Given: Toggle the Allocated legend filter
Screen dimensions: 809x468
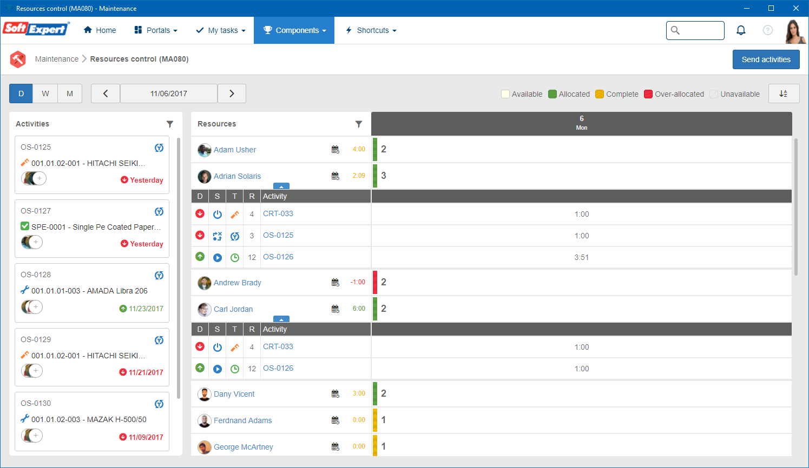Looking at the screenshot, I should pyautogui.click(x=569, y=94).
